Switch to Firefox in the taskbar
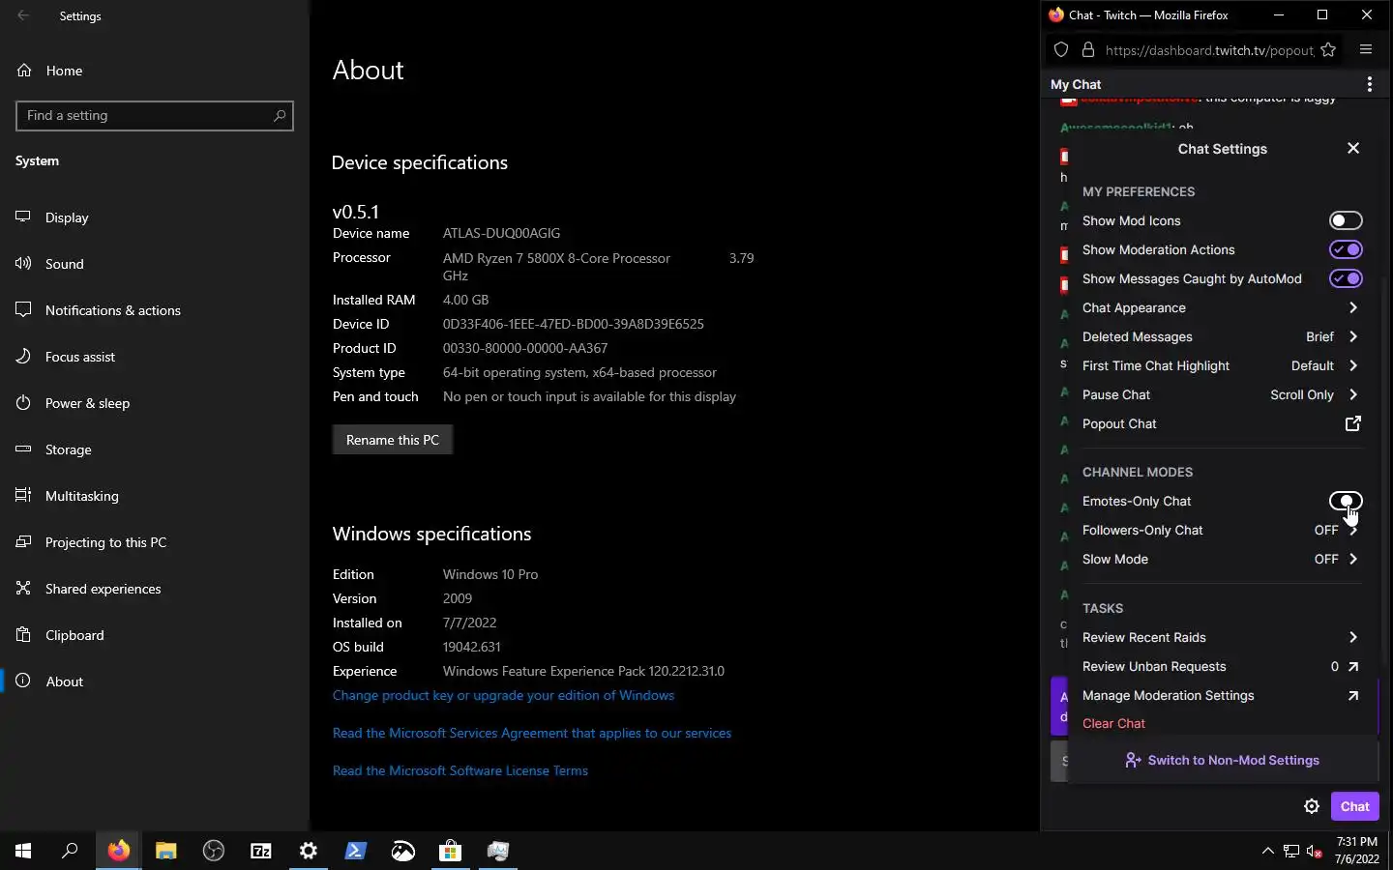1393x870 pixels. click(x=118, y=851)
